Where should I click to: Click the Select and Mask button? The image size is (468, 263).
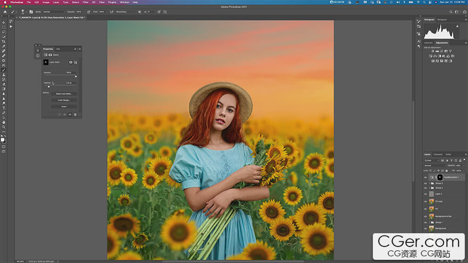coord(64,94)
